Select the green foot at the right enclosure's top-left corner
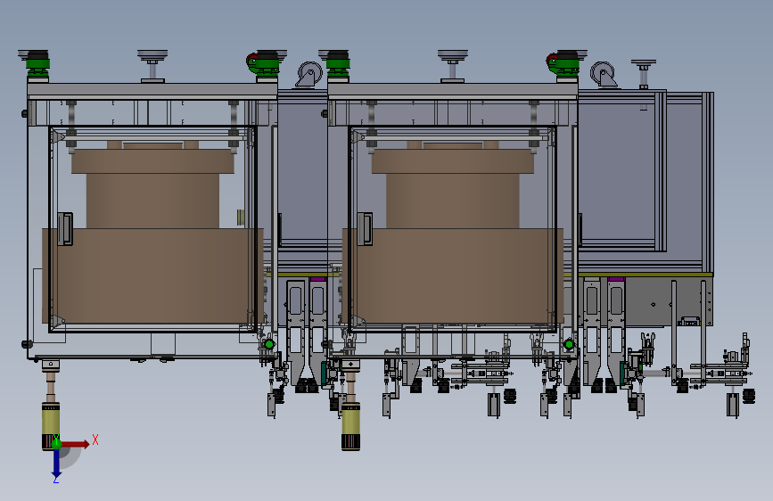The height and width of the screenshot is (501, 773). (x=338, y=66)
